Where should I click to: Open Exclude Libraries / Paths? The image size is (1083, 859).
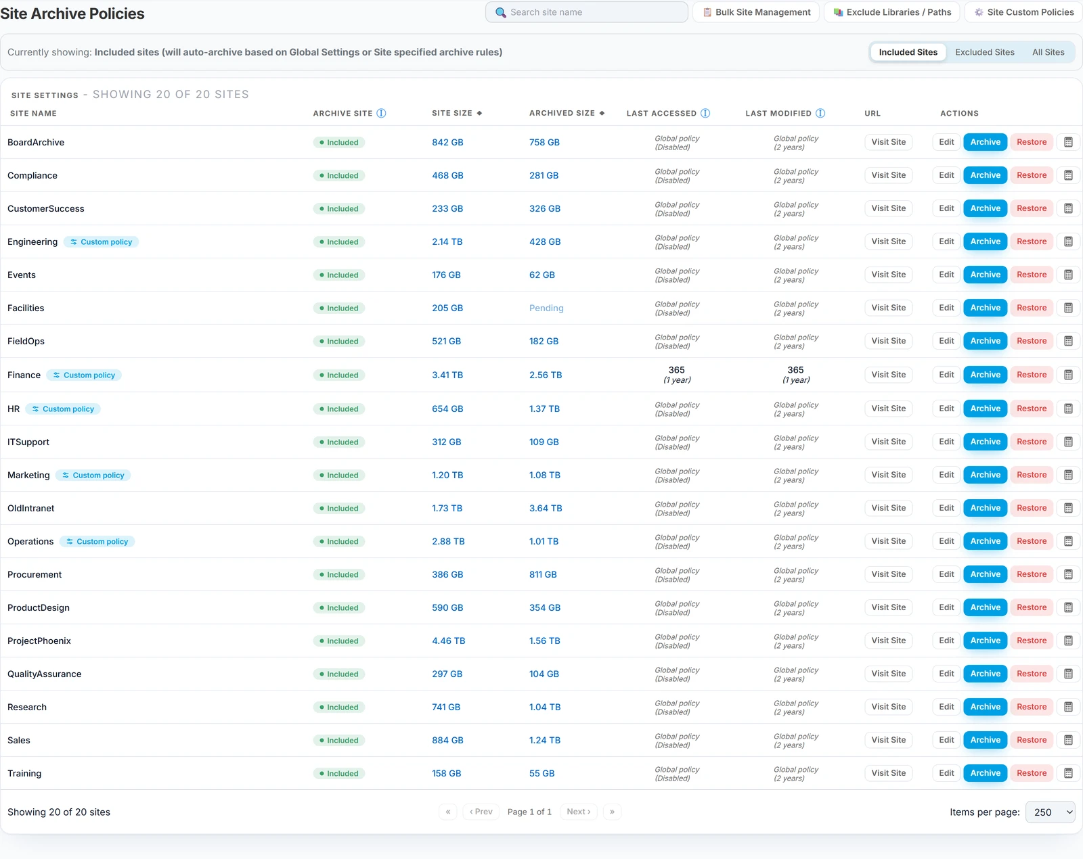892,12
